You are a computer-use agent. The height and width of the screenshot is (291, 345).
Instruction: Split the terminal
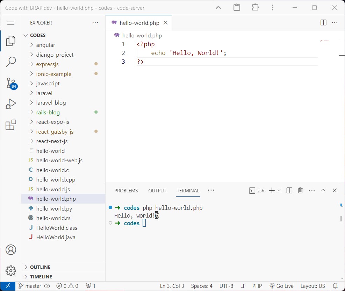[x=289, y=190]
